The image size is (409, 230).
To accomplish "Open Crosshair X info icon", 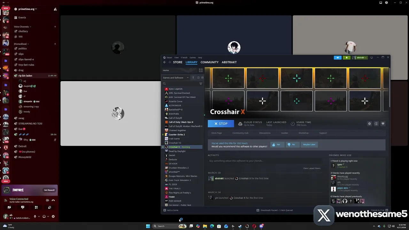I will [x=376, y=124].
